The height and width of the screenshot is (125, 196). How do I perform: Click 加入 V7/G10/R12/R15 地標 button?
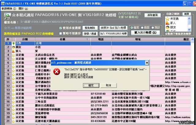pos(114,33)
